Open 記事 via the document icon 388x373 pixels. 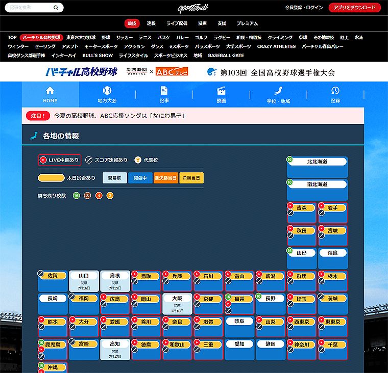164,91
